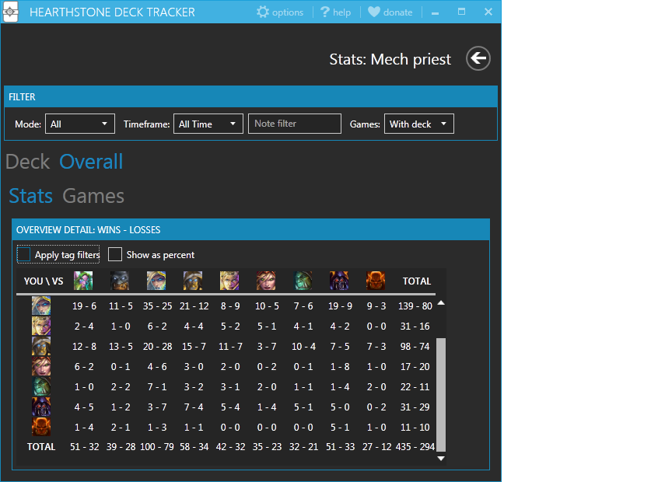The image size is (672, 482).
Task: Click the 17 - 20 total cell
Action: pos(415,366)
